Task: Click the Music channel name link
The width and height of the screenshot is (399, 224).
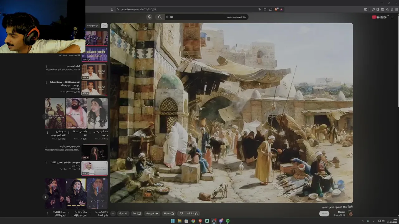Action: coord(341,212)
